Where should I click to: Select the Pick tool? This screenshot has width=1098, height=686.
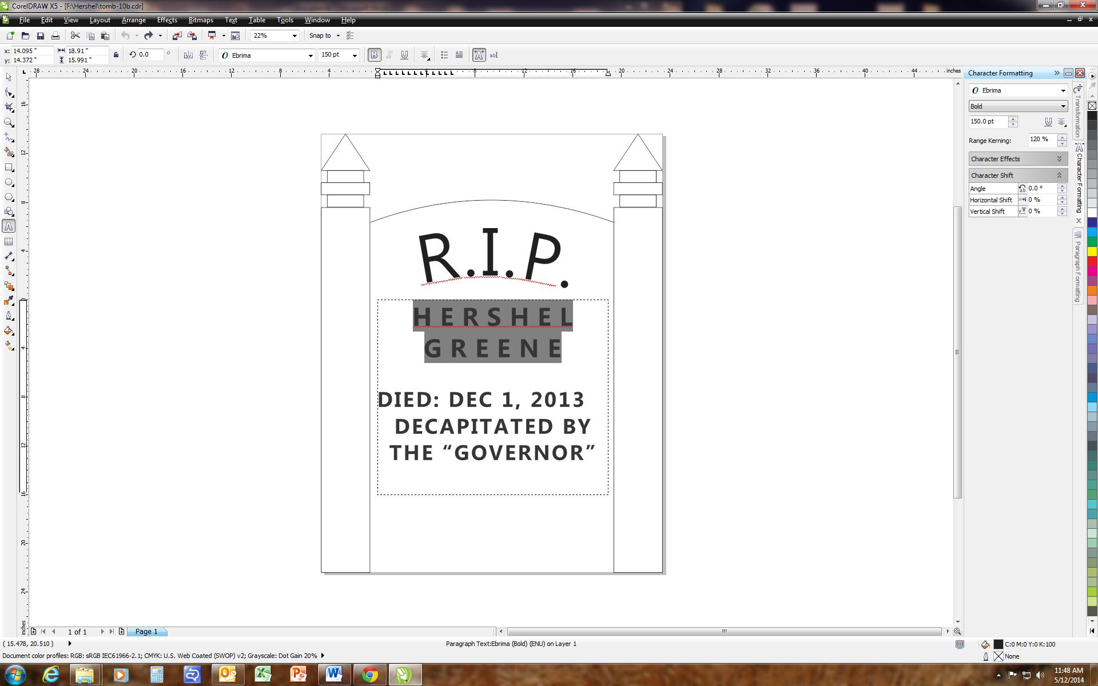click(x=9, y=77)
